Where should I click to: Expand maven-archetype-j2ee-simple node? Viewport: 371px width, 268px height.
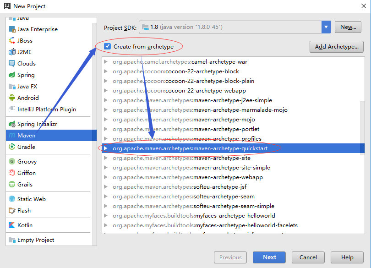pos(106,100)
